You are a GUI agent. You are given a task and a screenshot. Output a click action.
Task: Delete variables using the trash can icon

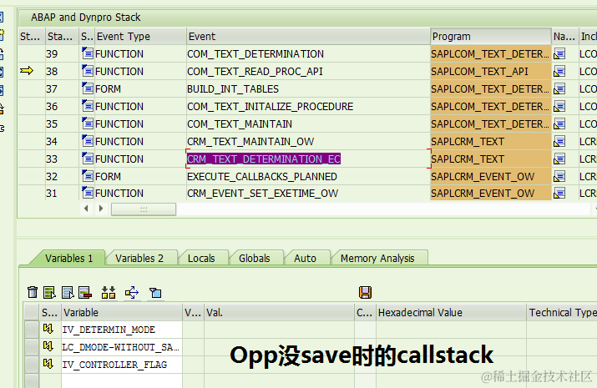[x=33, y=292]
